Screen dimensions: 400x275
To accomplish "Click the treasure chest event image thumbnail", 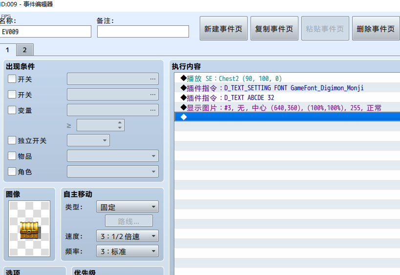I will 29,228.
